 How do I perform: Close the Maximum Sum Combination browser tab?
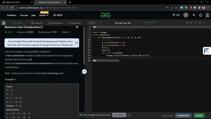pyautogui.click(x=65, y=2)
